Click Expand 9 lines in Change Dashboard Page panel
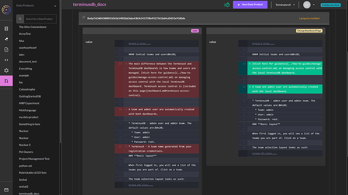 coord(263,44)
